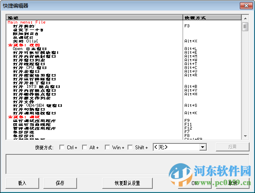
Task: Select the '打开运行跟踪窗口' row
Action: point(94,79)
